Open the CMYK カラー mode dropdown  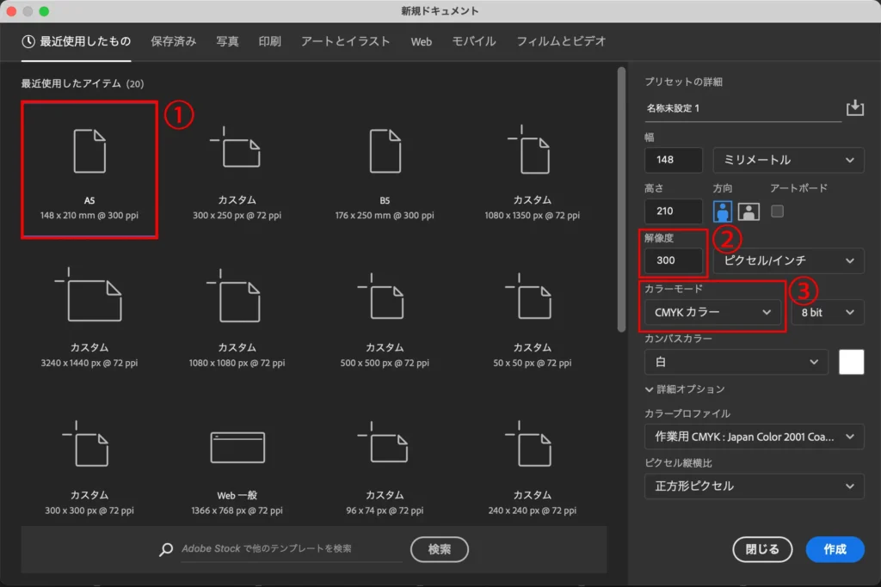(712, 313)
